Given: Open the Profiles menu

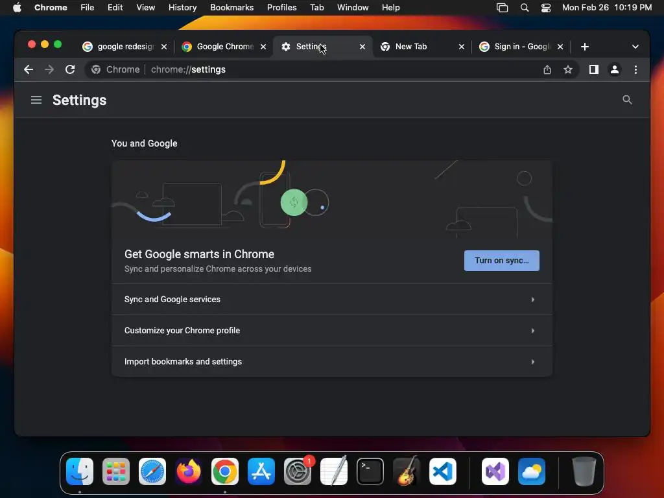Looking at the screenshot, I should 281,8.
